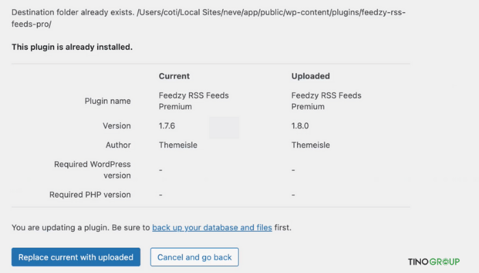This screenshot has height=273, width=479.
Task: Click the Current column header
Action: tap(174, 76)
